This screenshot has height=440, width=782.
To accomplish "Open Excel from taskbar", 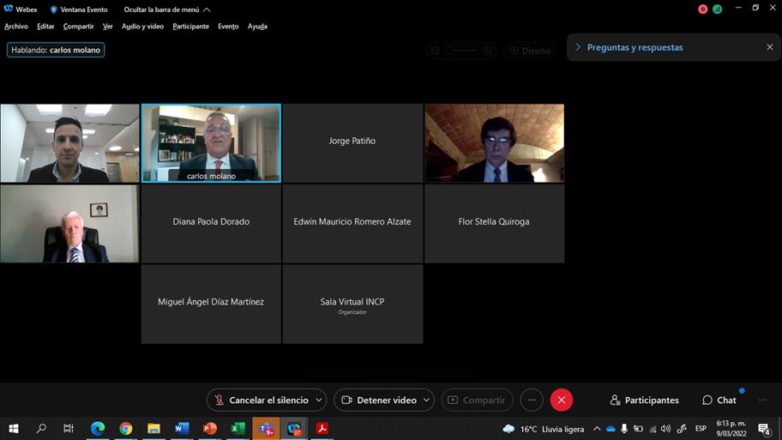I will coord(238,429).
